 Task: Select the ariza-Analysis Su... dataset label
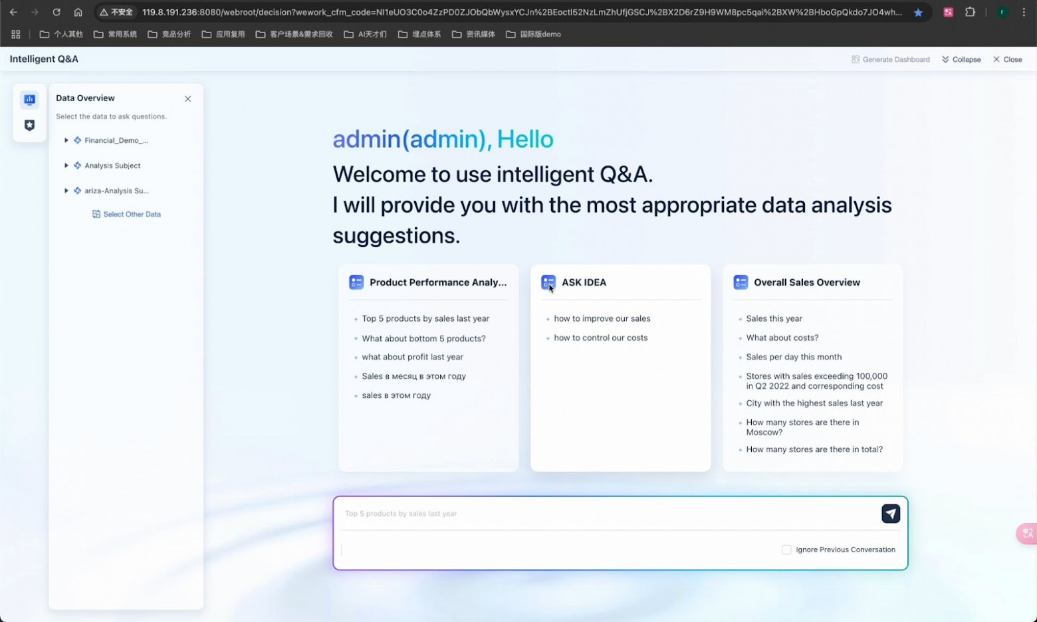point(116,191)
